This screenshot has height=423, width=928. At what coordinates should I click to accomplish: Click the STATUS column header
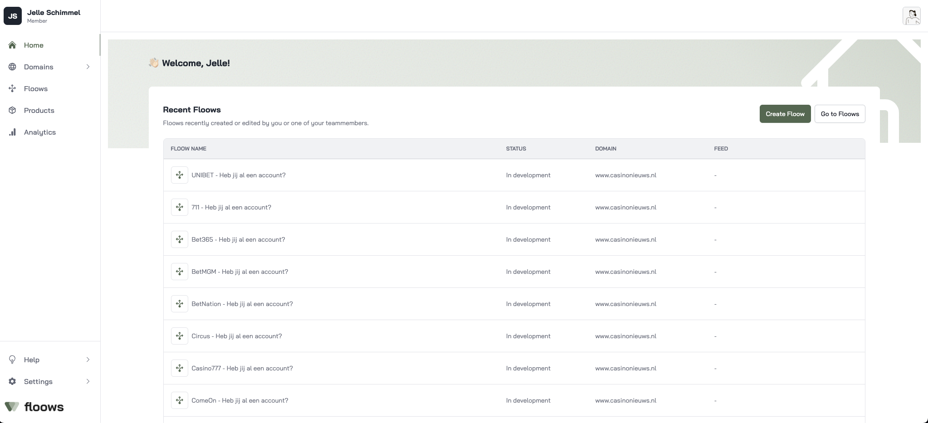point(516,149)
